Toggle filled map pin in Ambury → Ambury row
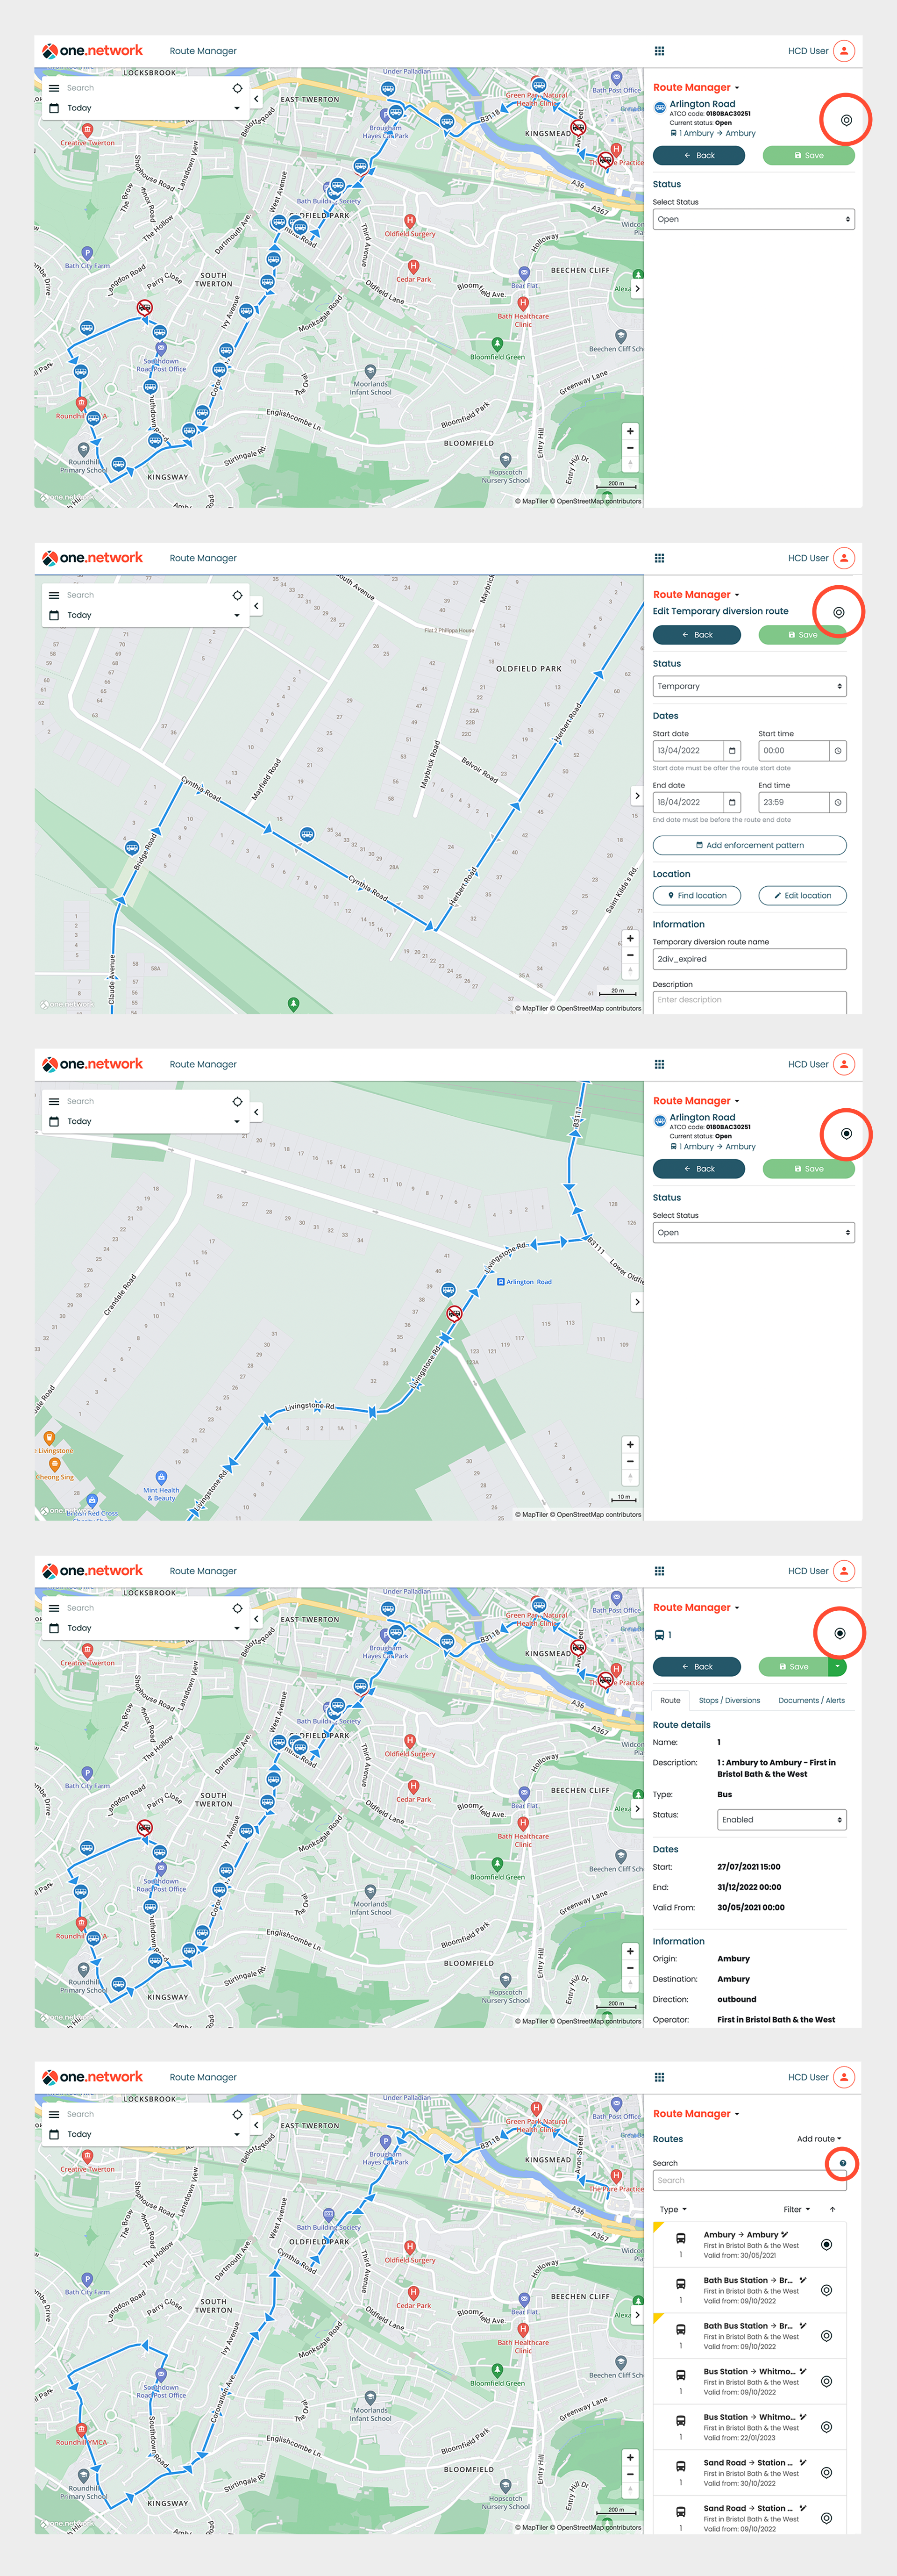Viewport: 897px width, 2576px height. pos(826,2245)
